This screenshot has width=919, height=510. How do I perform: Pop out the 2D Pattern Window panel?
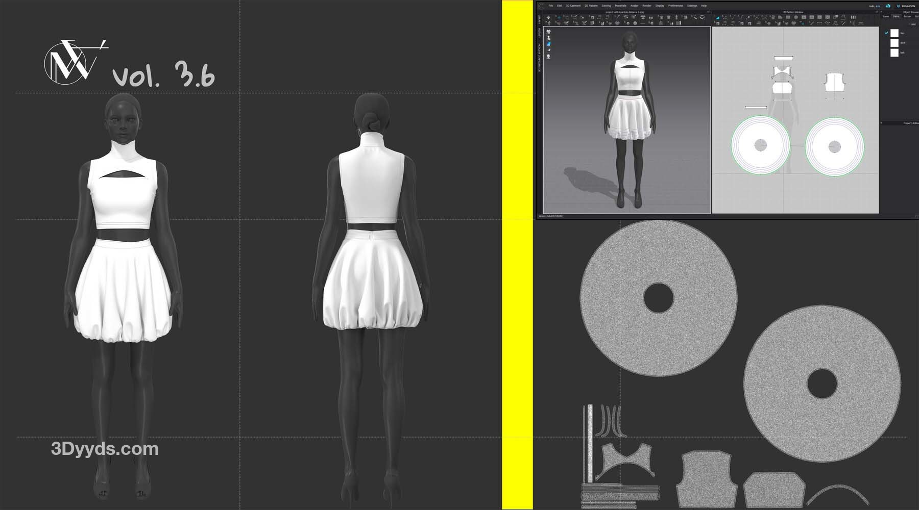tap(877, 12)
